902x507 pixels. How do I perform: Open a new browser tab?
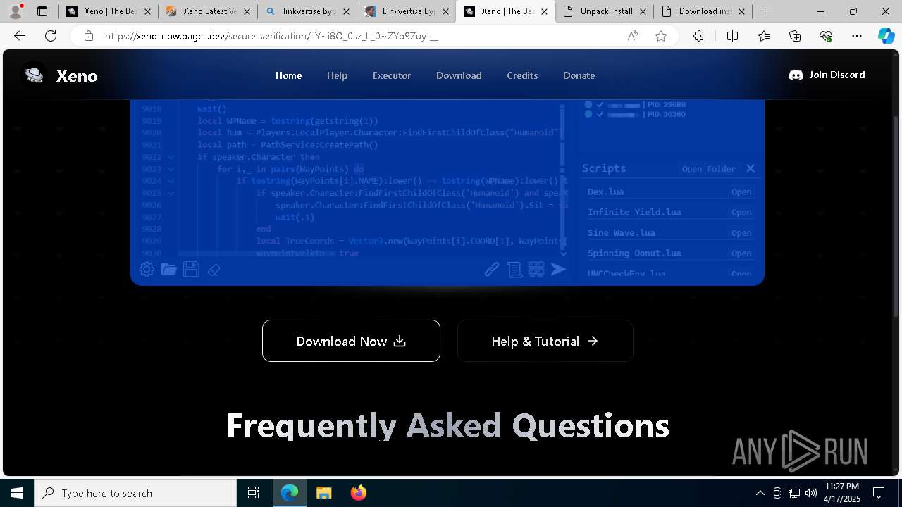coord(765,11)
